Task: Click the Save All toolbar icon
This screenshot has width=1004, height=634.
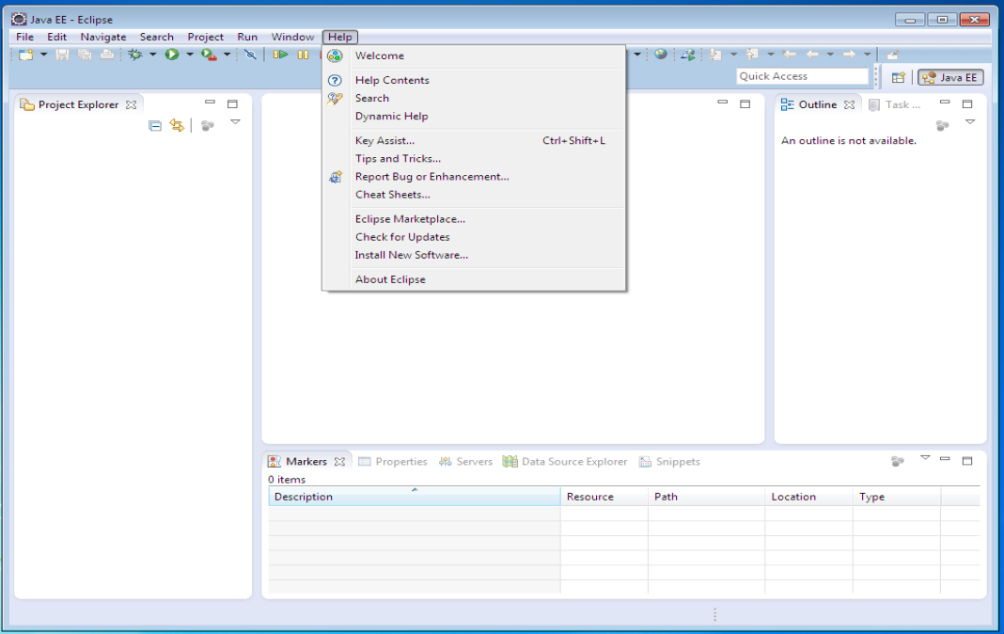Action: click(x=85, y=55)
